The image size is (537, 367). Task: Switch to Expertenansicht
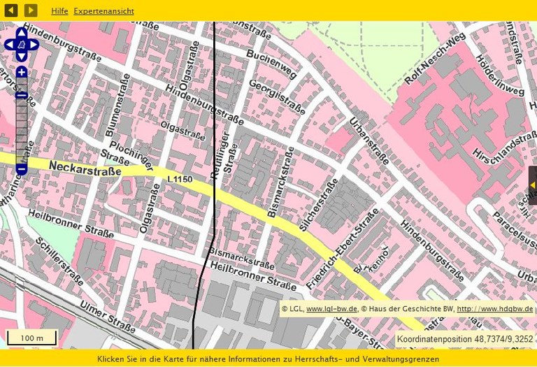tap(103, 11)
